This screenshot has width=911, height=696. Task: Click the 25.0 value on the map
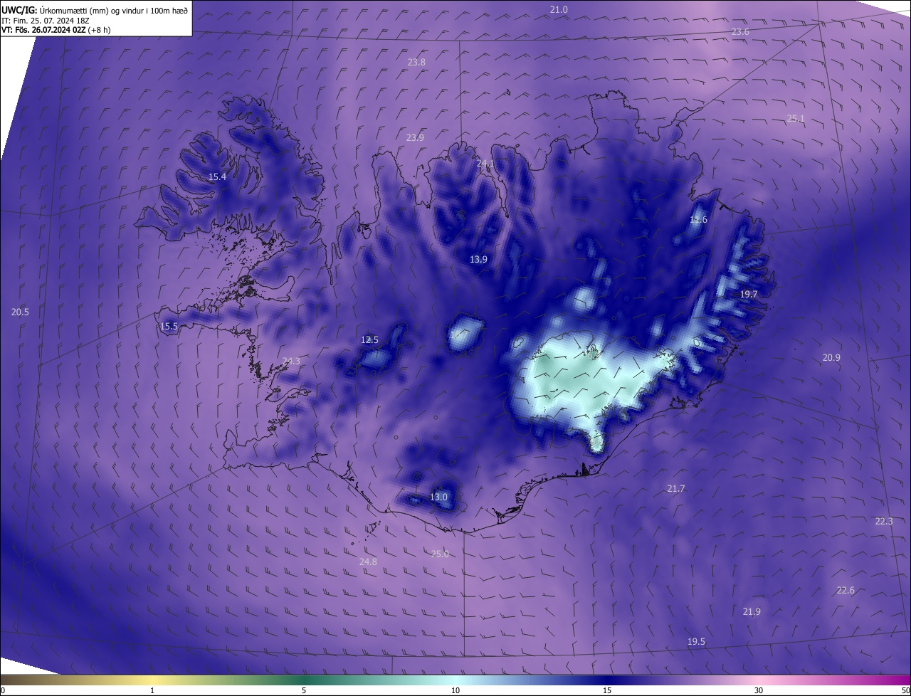click(x=440, y=554)
